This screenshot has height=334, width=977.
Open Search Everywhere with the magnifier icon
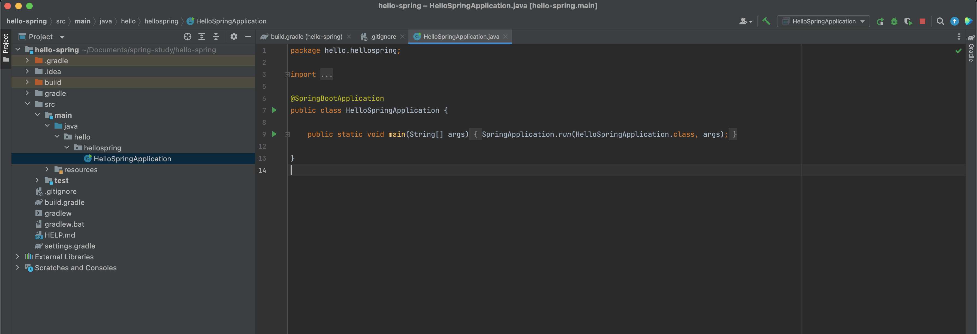(x=940, y=21)
